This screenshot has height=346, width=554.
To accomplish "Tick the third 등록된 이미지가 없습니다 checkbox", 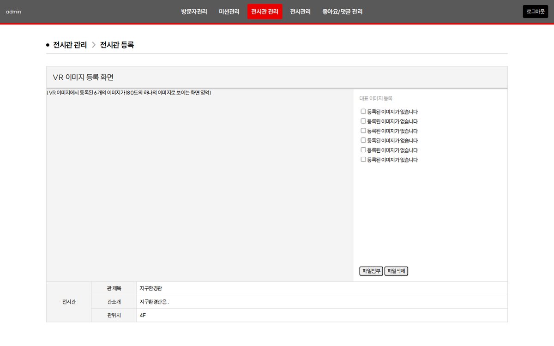I will [x=363, y=131].
